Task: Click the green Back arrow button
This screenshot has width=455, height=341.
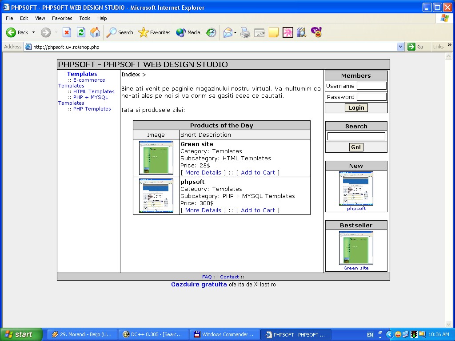Action: click(x=11, y=32)
